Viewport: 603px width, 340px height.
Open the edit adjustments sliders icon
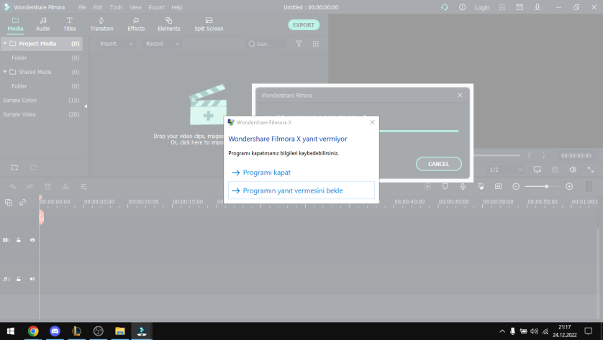point(83,187)
